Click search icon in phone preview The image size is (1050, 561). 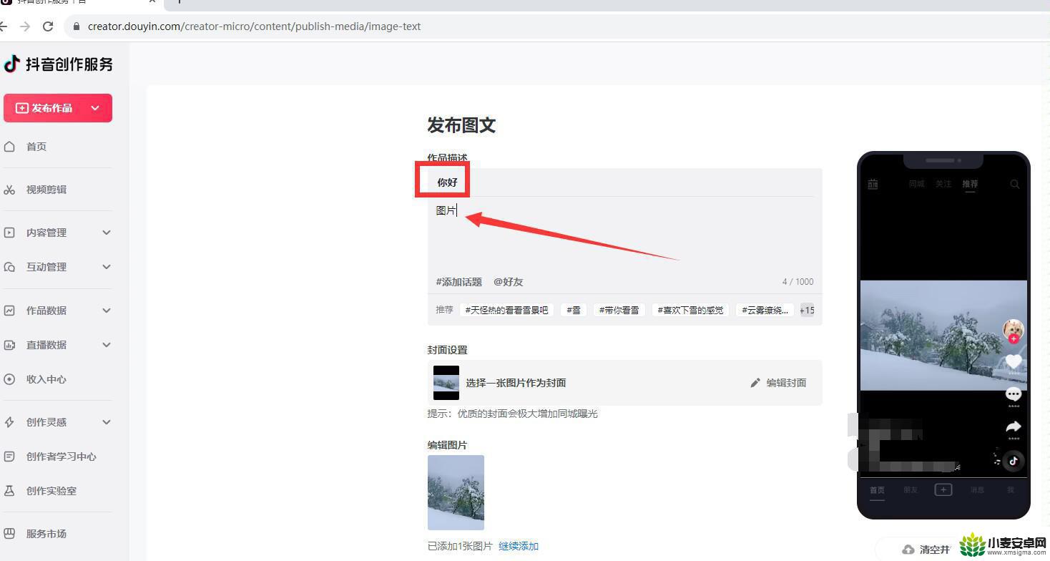click(x=1014, y=184)
